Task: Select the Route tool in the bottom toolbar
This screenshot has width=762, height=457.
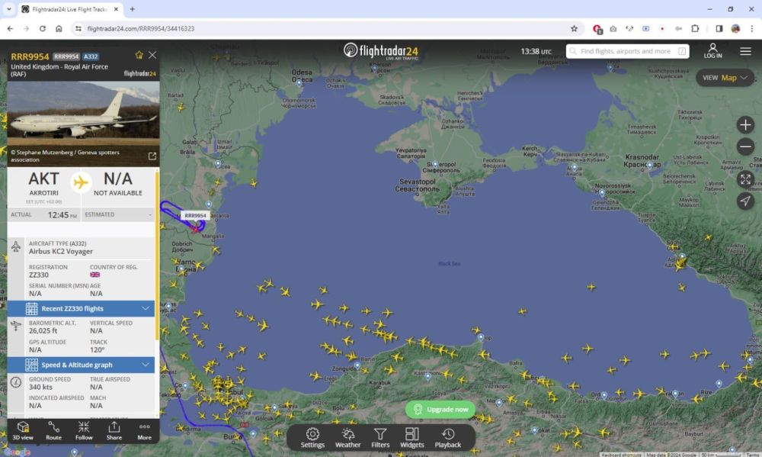Action: (53, 432)
